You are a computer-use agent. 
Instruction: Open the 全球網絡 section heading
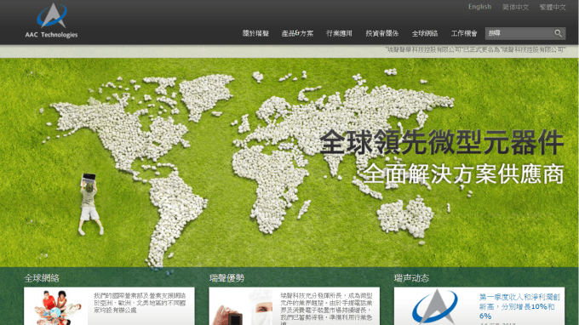(42, 278)
